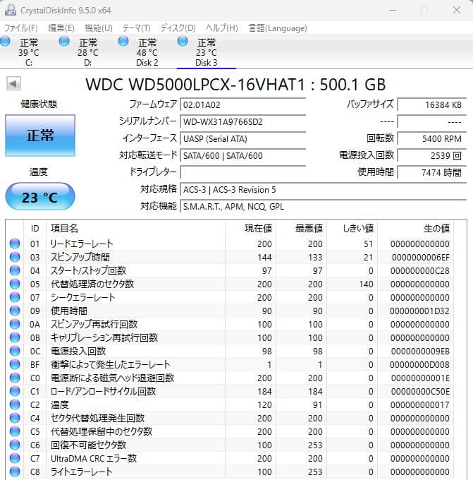Click the rotation rate value 5400 RPM
This screenshot has height=480, width=473.
(x=432, y=138)
